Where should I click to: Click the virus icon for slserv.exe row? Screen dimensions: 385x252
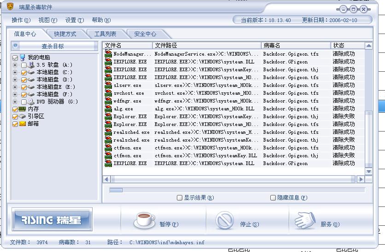click(x=108, y=85)
